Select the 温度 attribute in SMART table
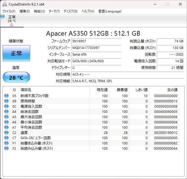The height and width of the screenshot is (179, 187). 91,133
